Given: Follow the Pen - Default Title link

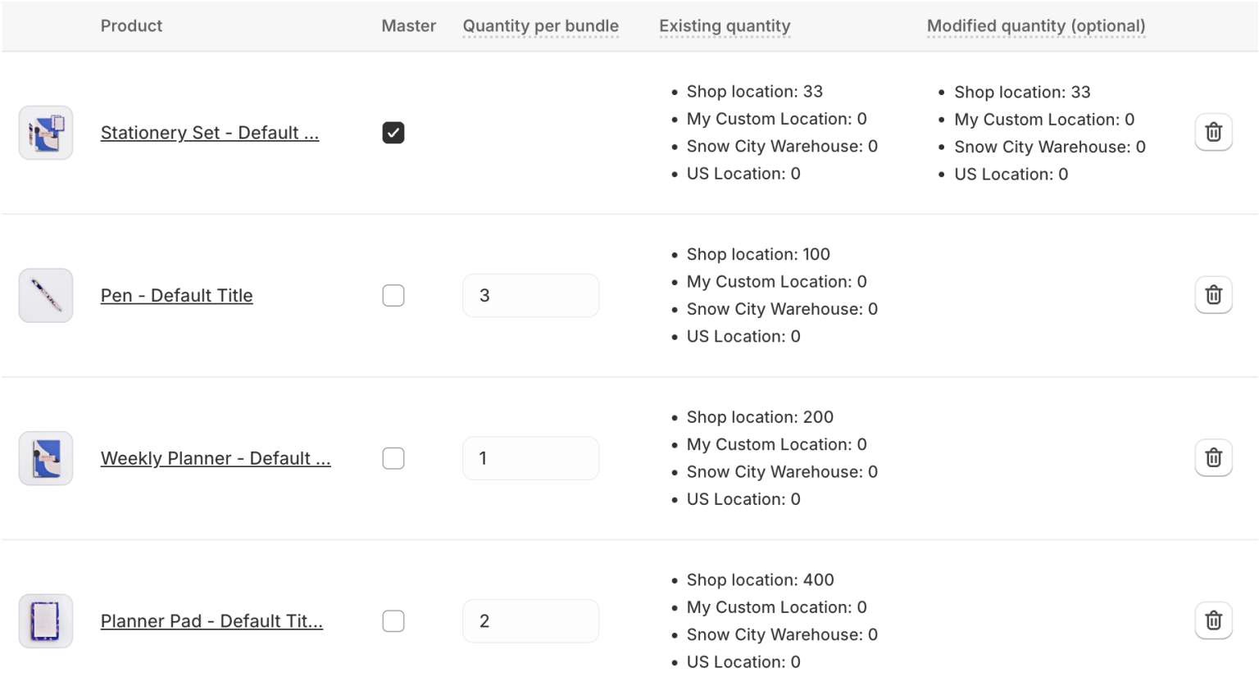Looking at the screenshot, I should 176,295.
